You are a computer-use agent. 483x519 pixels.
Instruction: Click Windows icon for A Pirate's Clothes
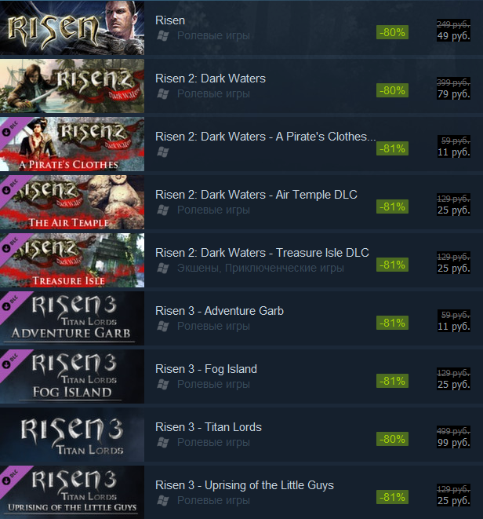point(162,152)
